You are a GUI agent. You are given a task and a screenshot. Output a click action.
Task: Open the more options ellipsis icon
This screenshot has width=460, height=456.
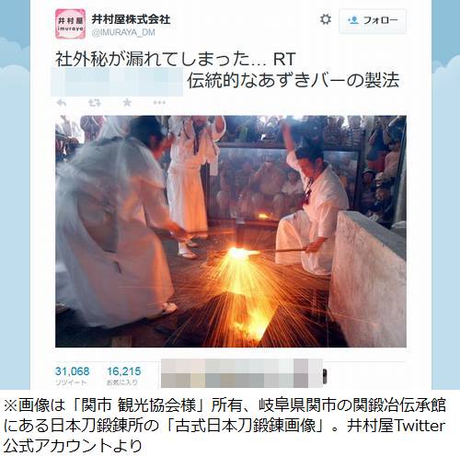click(159, 103)
